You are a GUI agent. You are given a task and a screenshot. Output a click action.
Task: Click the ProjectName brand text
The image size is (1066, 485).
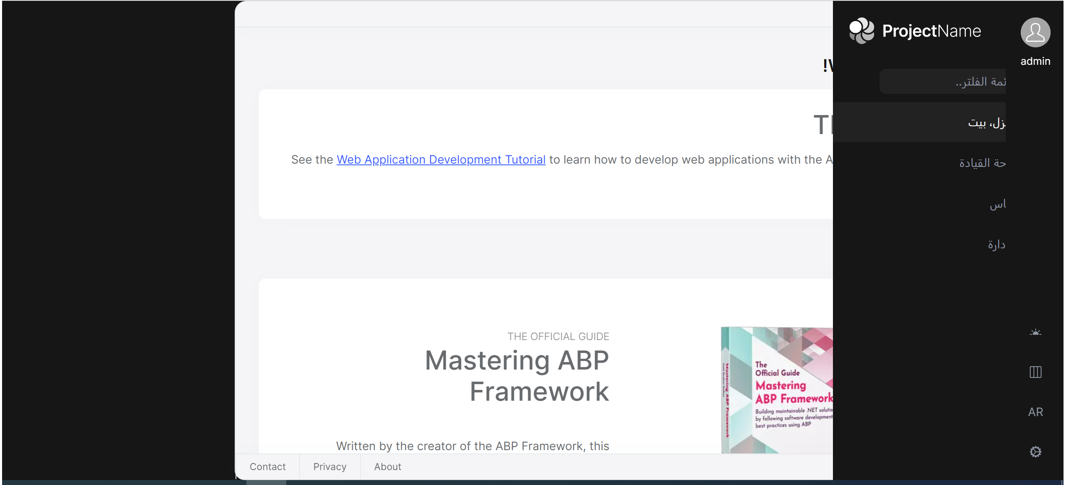(x=931, y=31)
